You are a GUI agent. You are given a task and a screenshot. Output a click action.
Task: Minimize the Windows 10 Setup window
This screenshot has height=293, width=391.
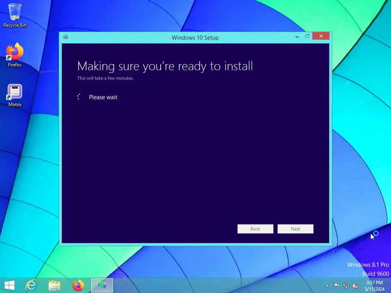coord(297,36)
